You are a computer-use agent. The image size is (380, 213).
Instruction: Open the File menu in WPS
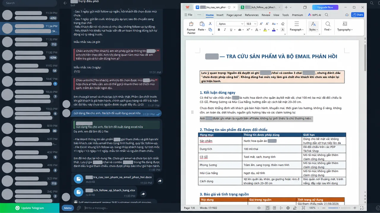(x=188, y=15)
